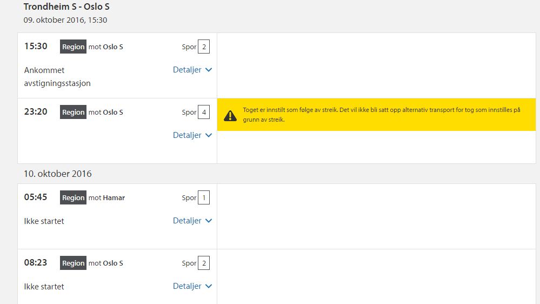540x304 pixels.
Task: Click the Region badge for 15:30 departure
Action: pos(73,47)
